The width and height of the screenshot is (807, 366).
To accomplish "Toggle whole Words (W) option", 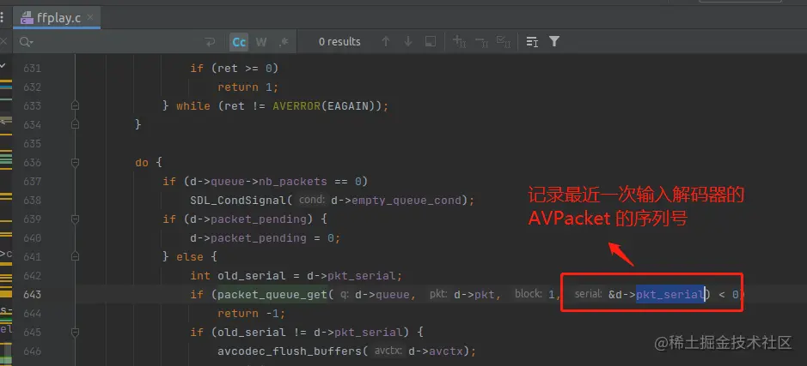I will (x=261, y=42).
